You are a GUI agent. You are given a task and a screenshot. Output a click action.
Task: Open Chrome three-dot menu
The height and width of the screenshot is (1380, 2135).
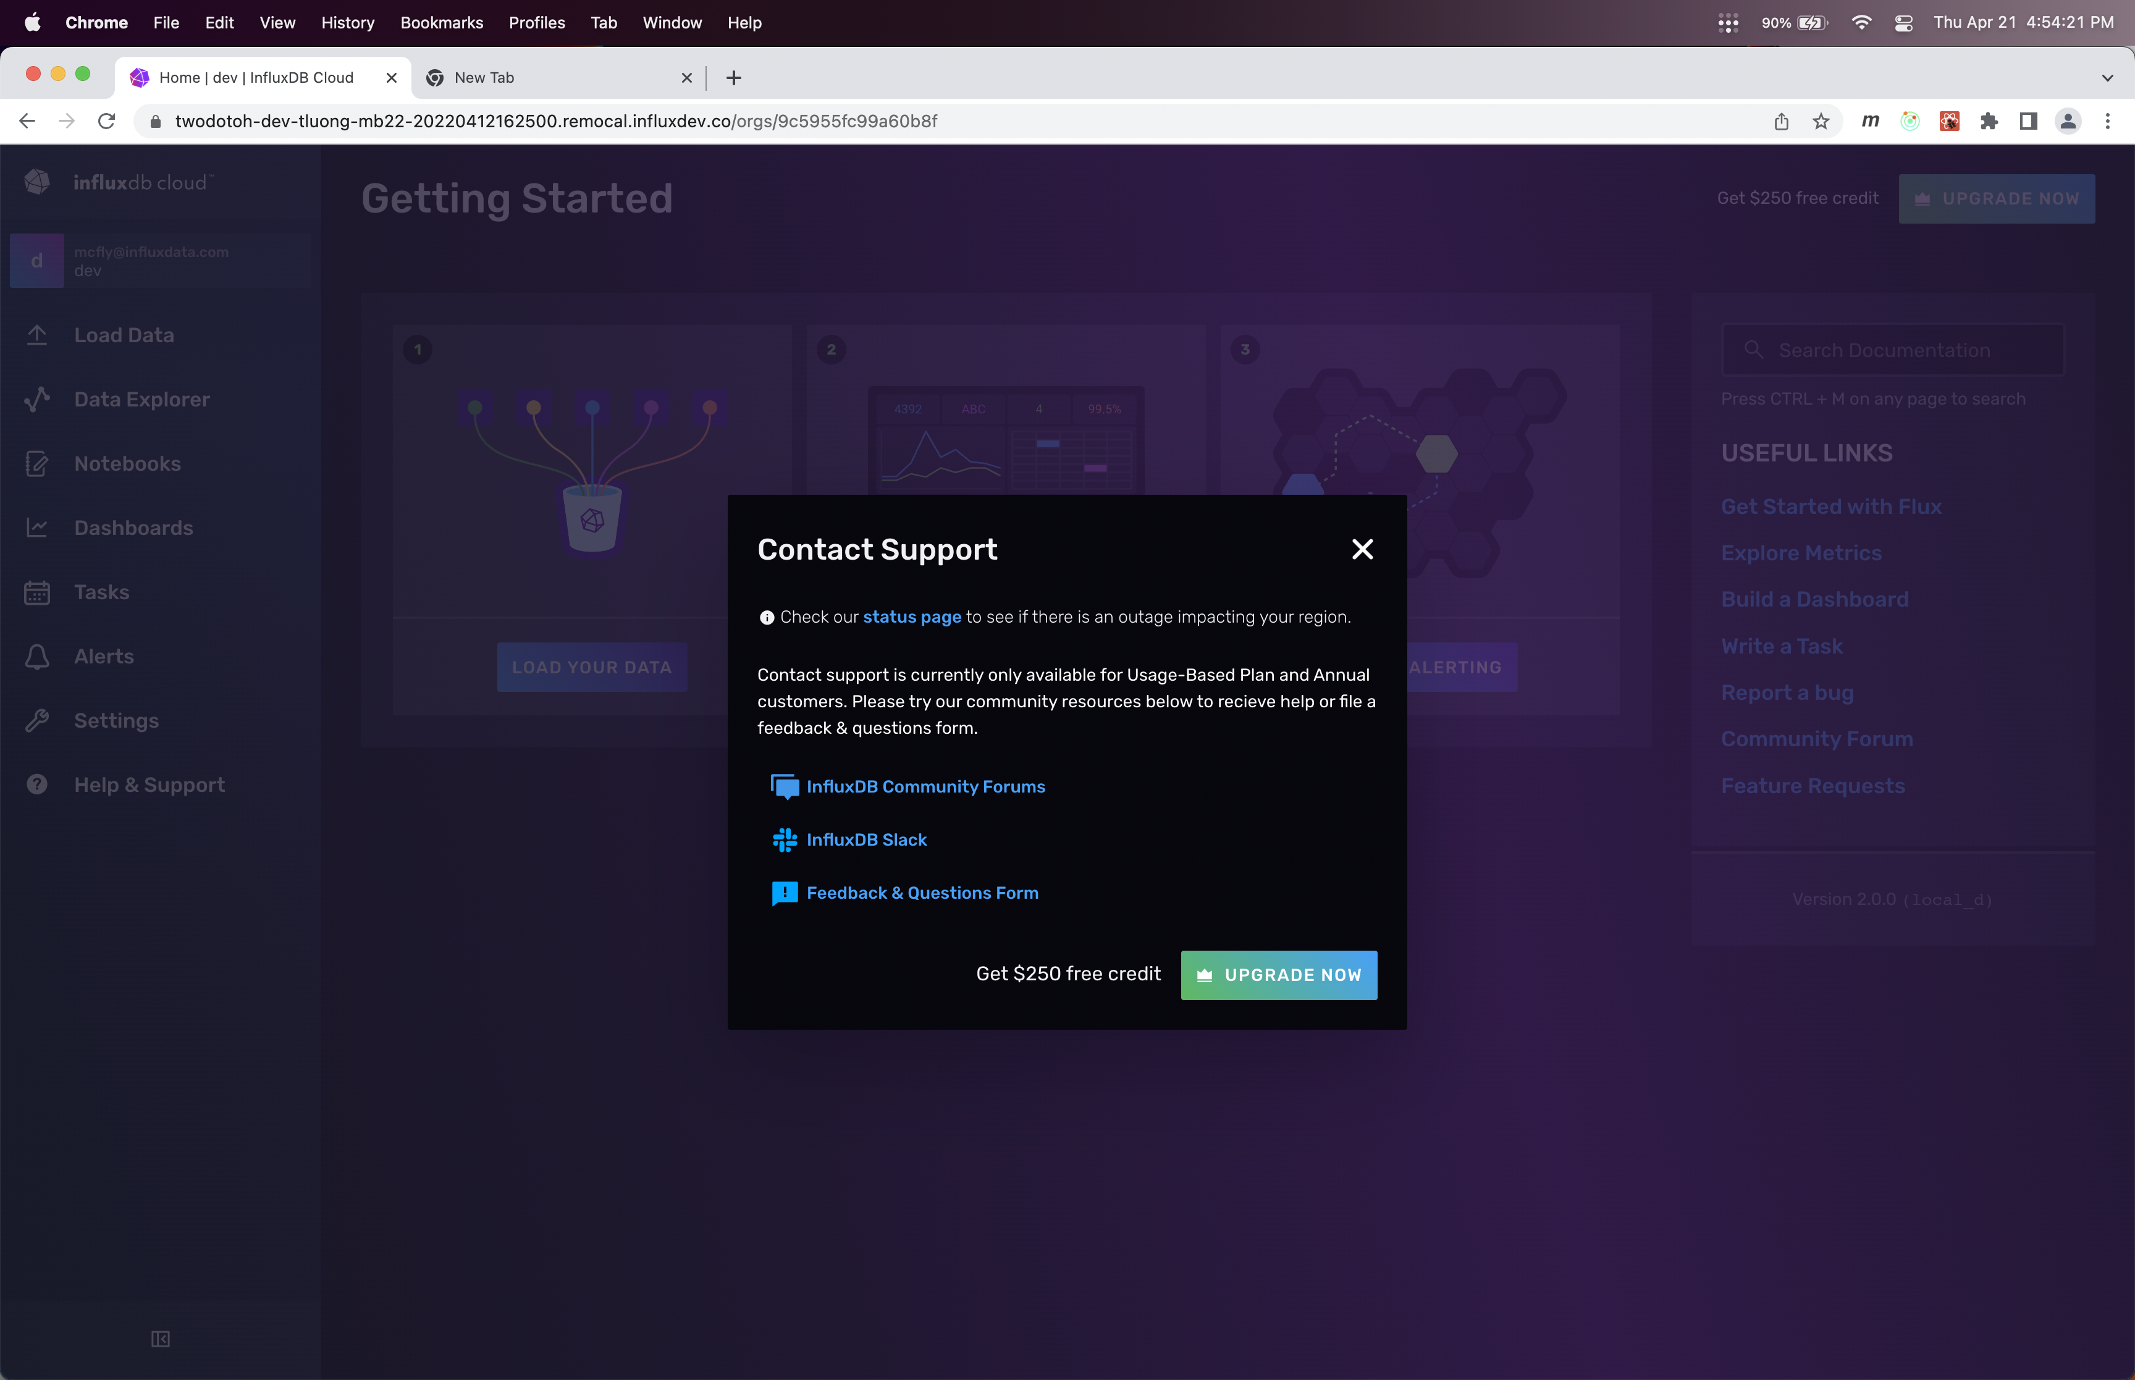pyautogui.click(x=2107, y=122)
